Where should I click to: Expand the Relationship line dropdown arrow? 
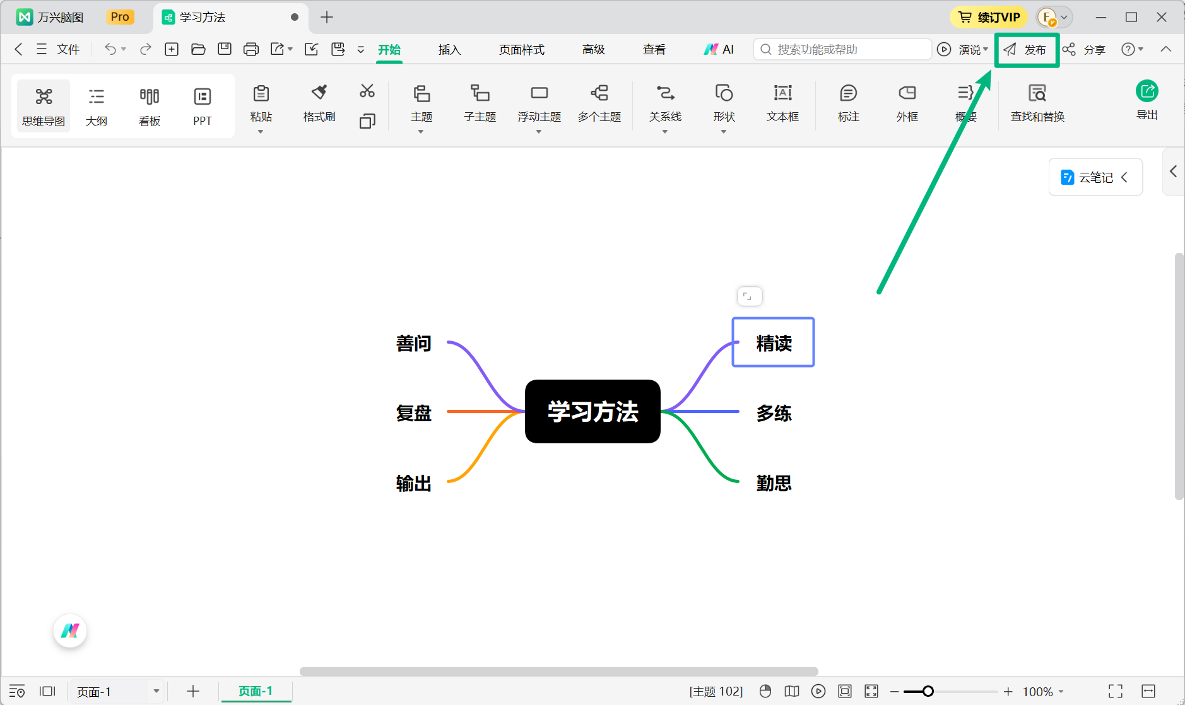coord(665,132)
